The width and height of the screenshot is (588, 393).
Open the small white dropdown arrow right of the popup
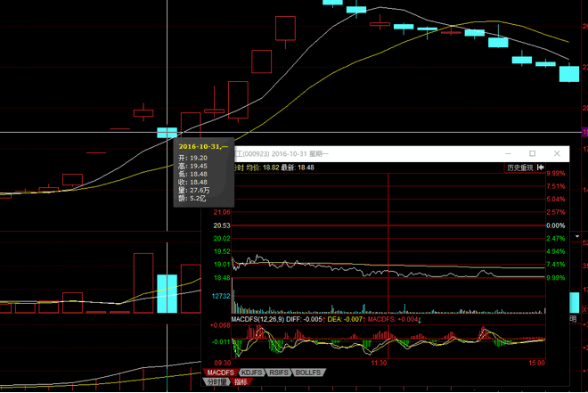coord(577,237)
